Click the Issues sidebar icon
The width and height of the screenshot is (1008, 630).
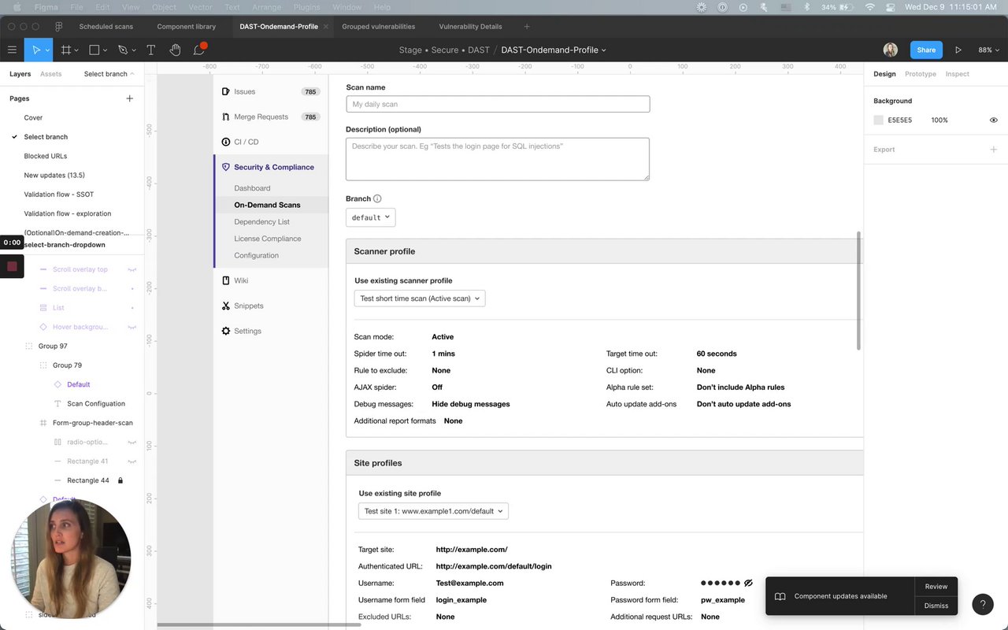[226, 91]
